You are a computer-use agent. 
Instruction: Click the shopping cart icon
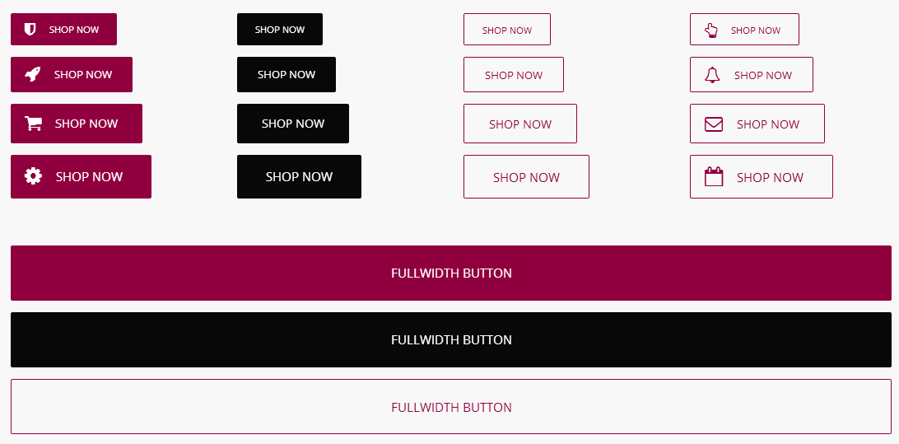point(34,124)
